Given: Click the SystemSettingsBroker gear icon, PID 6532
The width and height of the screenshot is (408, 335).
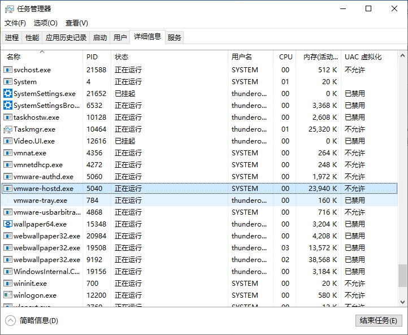Looking at the screenshot, I should pyautogui.click(x=8, y=105).
